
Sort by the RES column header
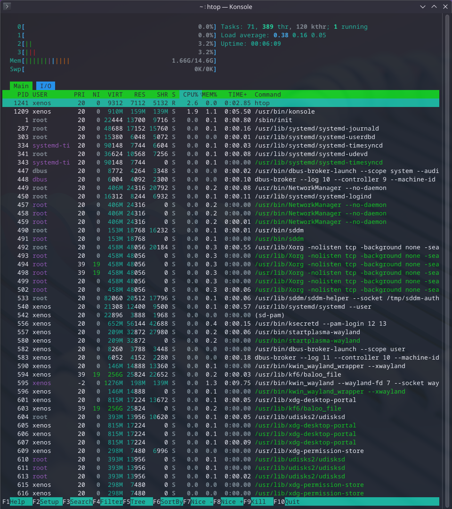point(140,94)
